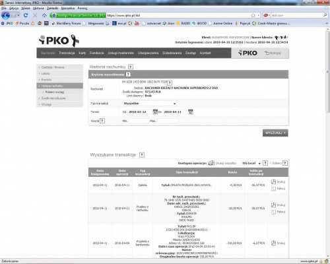Open calendar picker for the Do date
This screenshot has height=264, width=330.
click(x=191, y=112)
